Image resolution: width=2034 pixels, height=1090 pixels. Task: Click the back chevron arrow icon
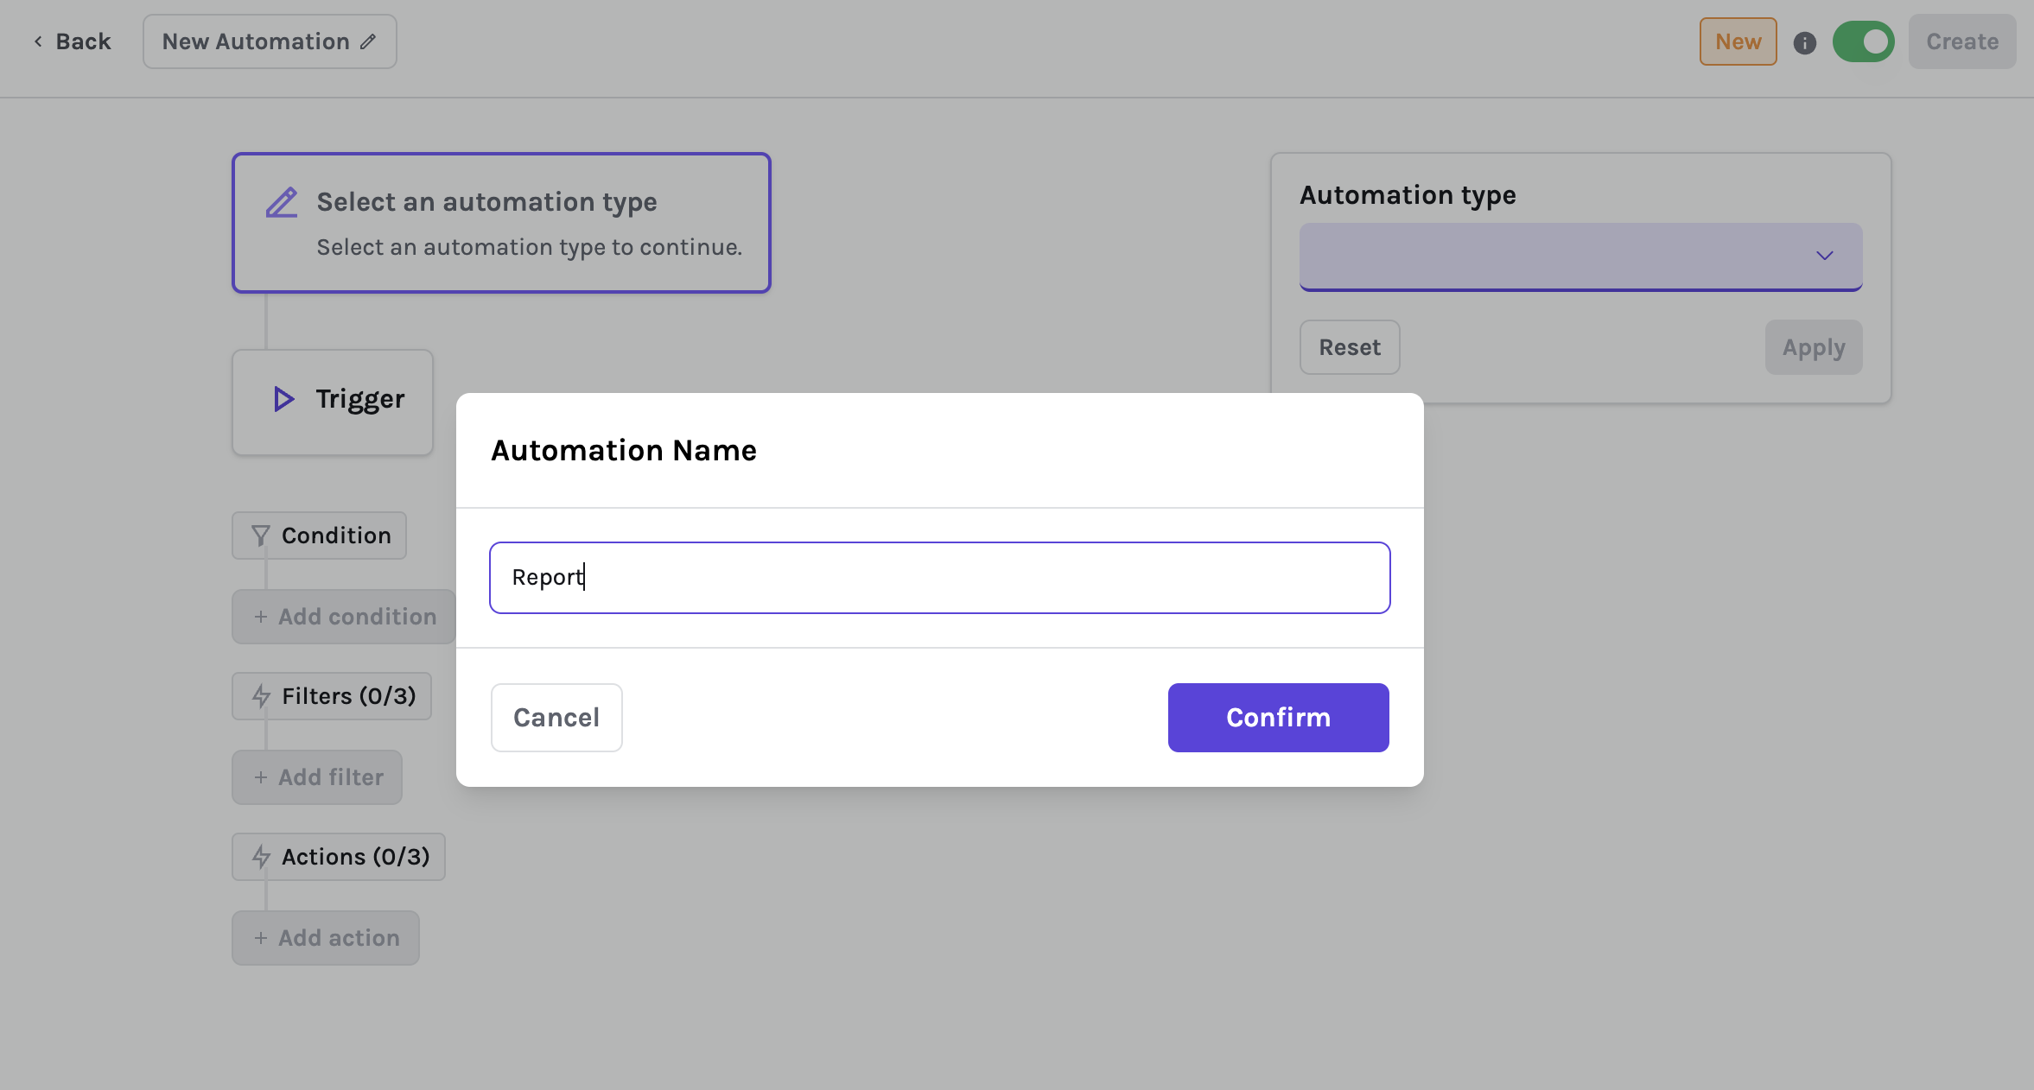[x=38, y=41]
